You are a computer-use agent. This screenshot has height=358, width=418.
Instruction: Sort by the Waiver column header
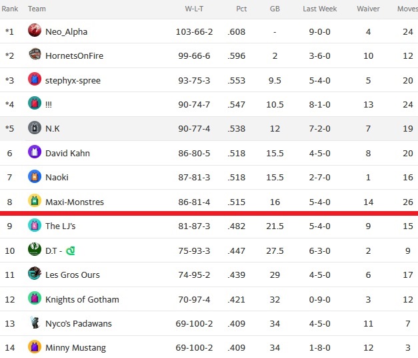368,9
